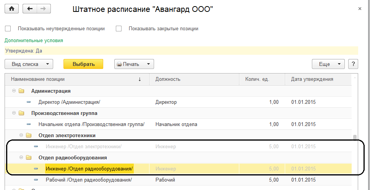Enable Показывать закрытые позиции checkbox

[118, 29]
